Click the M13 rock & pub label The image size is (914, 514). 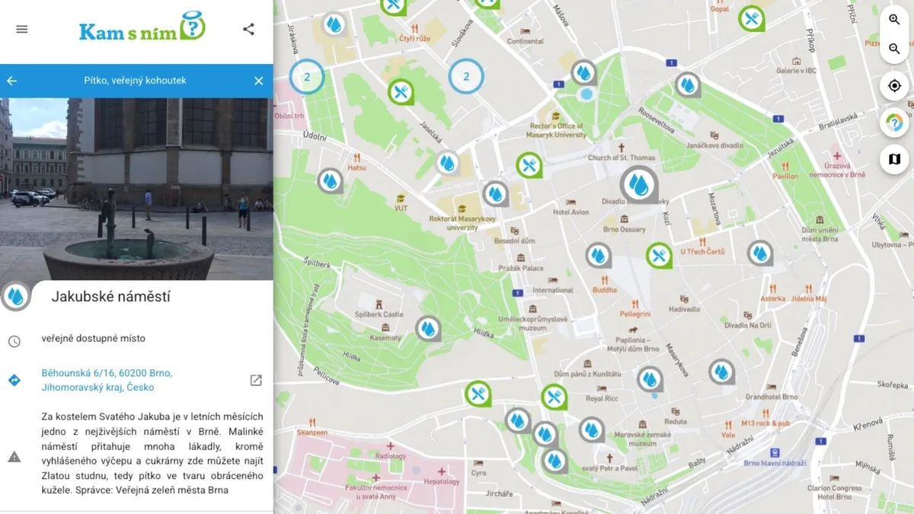click(x=765, y=423)
